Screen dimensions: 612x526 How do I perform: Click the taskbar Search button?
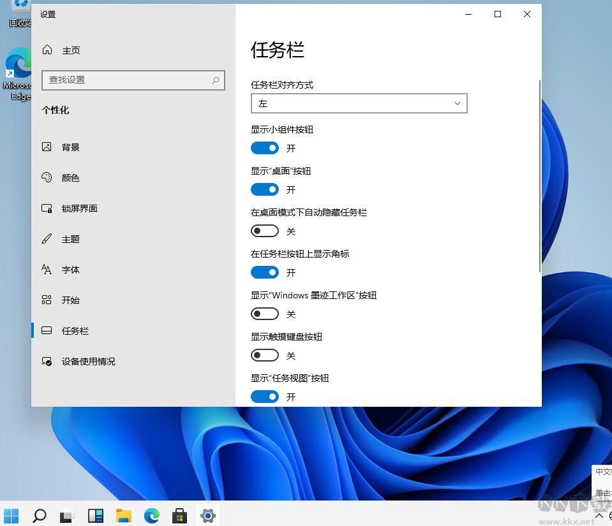40,515
